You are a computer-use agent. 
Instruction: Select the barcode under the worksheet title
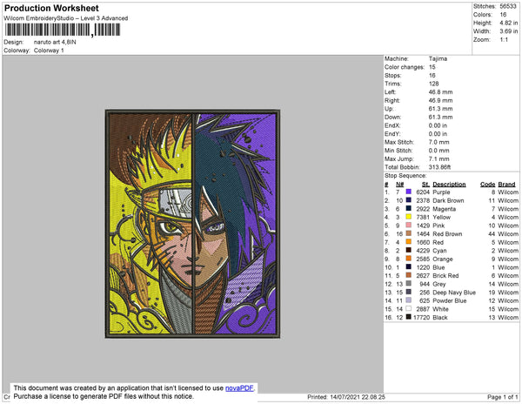coord(63,30)
